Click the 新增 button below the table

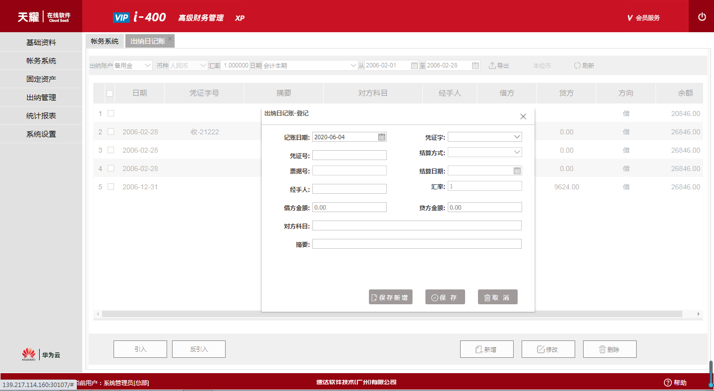click(487, 349)
